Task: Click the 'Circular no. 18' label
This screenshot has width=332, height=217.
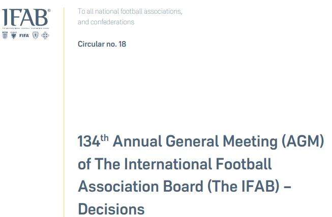Action: tap(102, 44)
